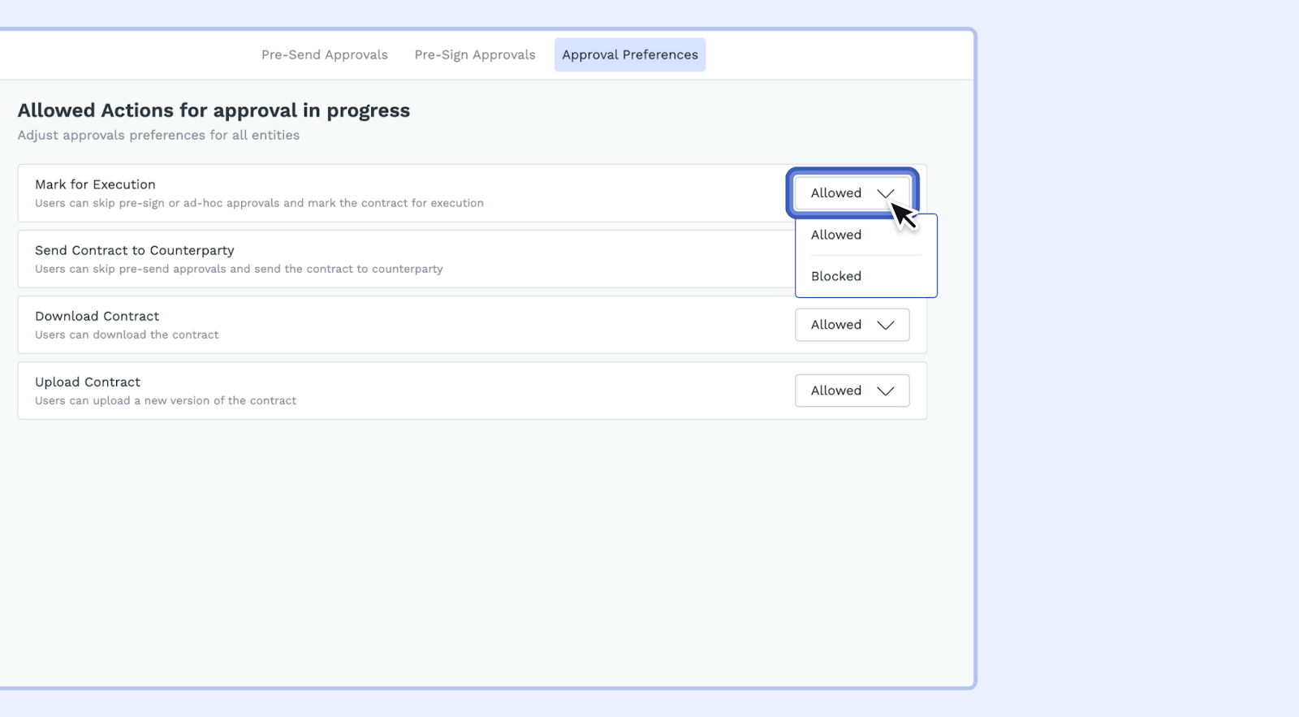Expand the Upload Contract permission dropdown
The width and height of the screenshot is (1299, 717).
click(x=851, y=391)
